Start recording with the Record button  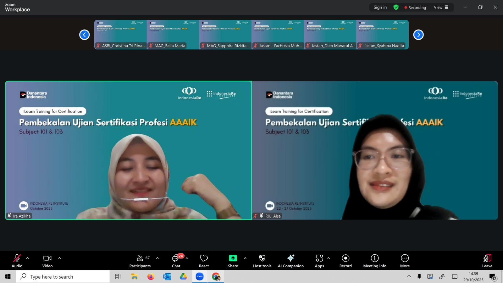pyautogui.click(x=345, y=261)
